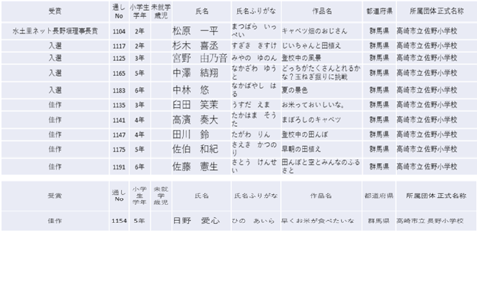Select the name 佐藤 憲生
Screen dimensions: 477x295
195,167
